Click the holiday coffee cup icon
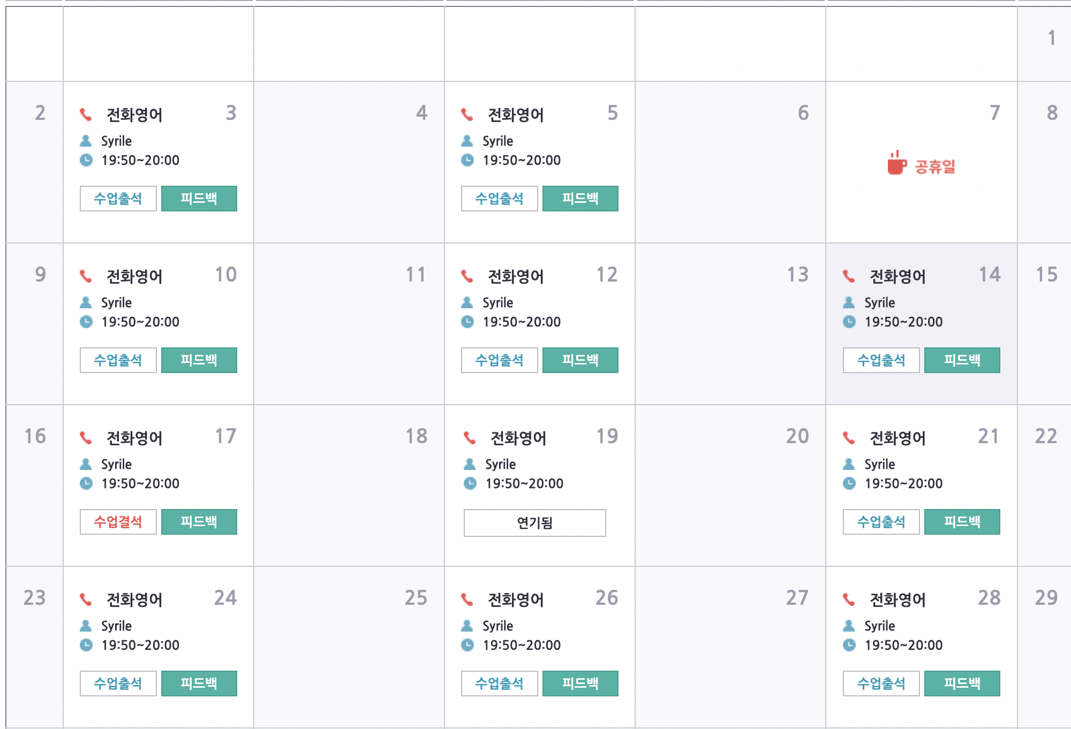Viewport: 1071px width, 729px height. pyautogui.click(x=896, y=163)
